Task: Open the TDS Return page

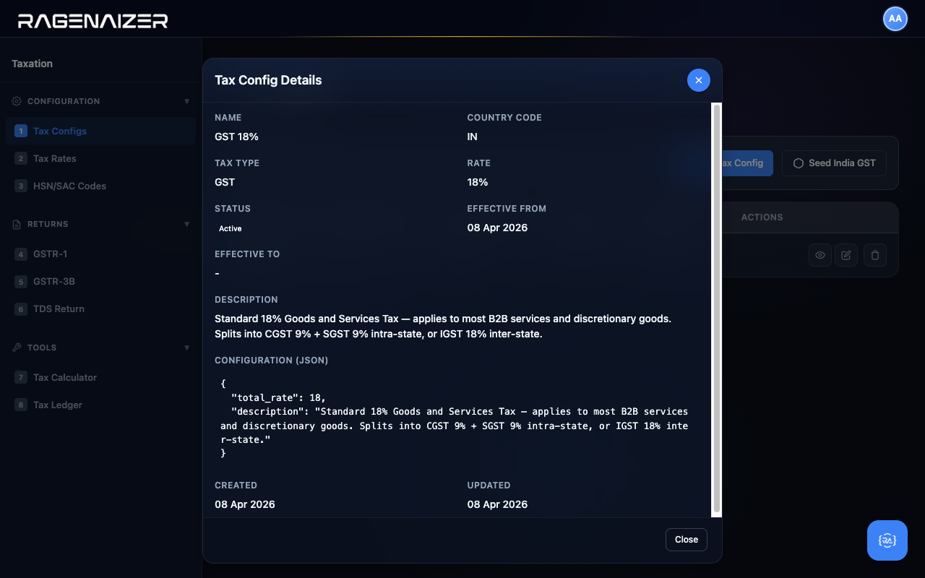Action: pos(101,309)
